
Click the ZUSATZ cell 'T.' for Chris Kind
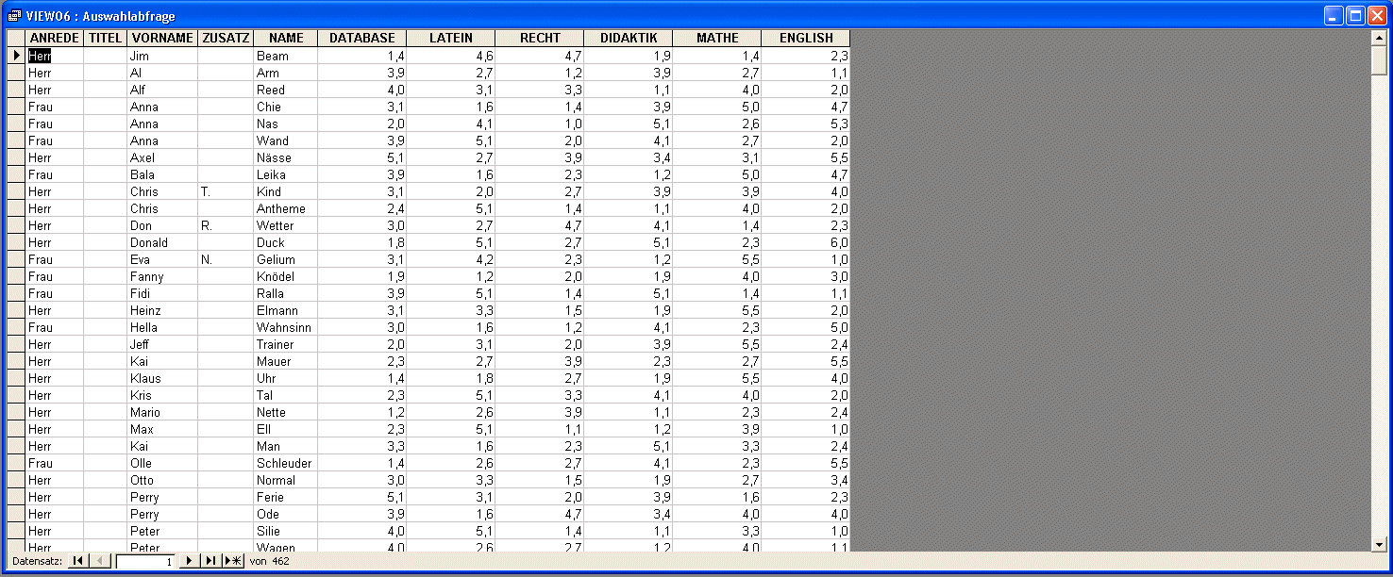click(x=226, y=191)
